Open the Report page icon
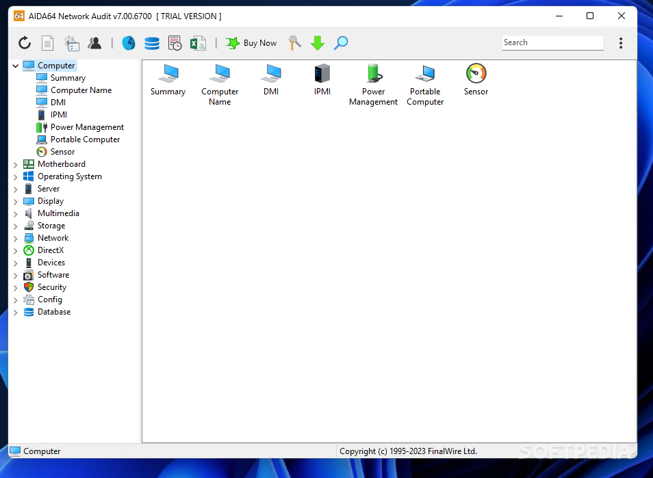This screenshot has height=478, width=653. coord(47,43)
